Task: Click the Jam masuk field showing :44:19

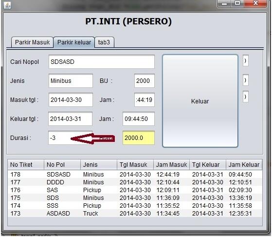Action: [145, 99]
